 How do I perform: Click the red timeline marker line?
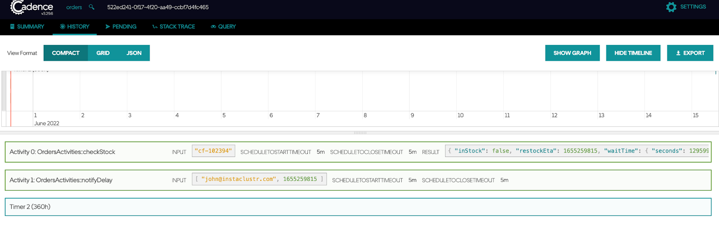pos(11,99)
